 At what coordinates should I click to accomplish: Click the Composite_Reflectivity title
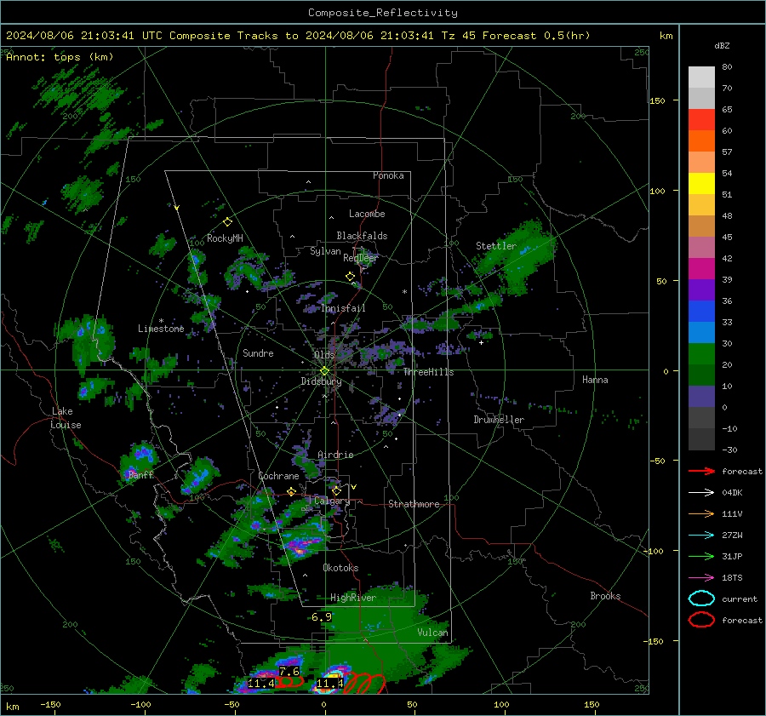tap(382, 13)
